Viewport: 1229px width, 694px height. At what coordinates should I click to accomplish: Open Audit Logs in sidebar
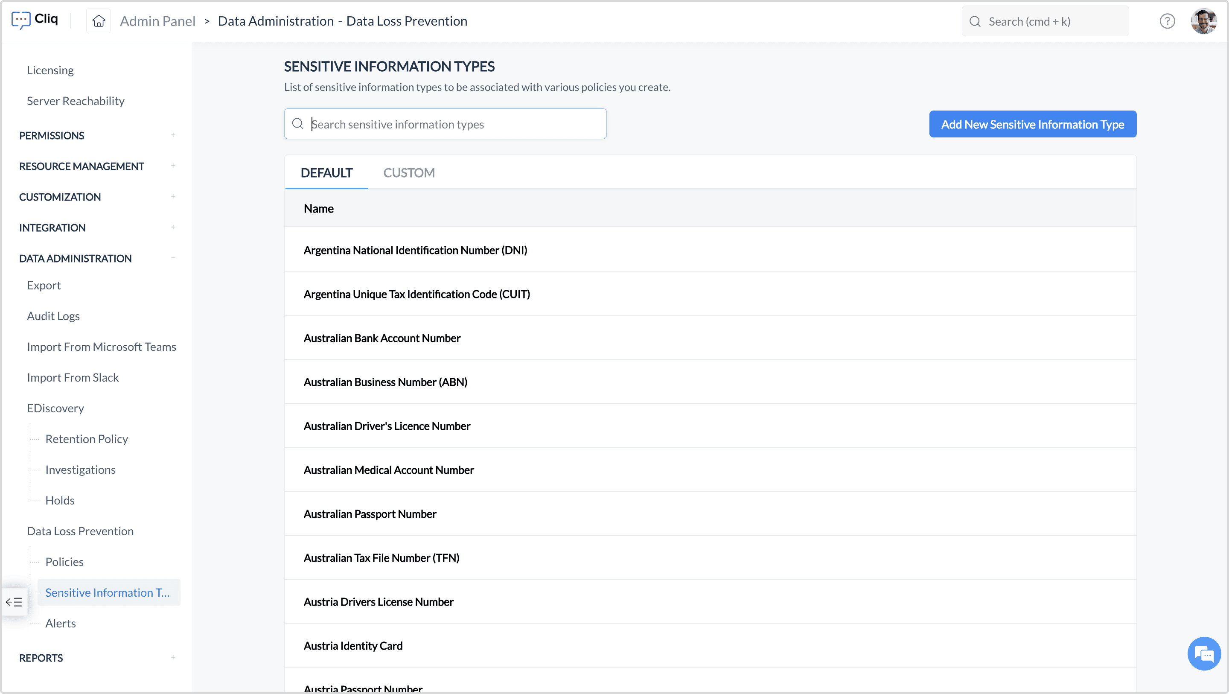(53, 316)
